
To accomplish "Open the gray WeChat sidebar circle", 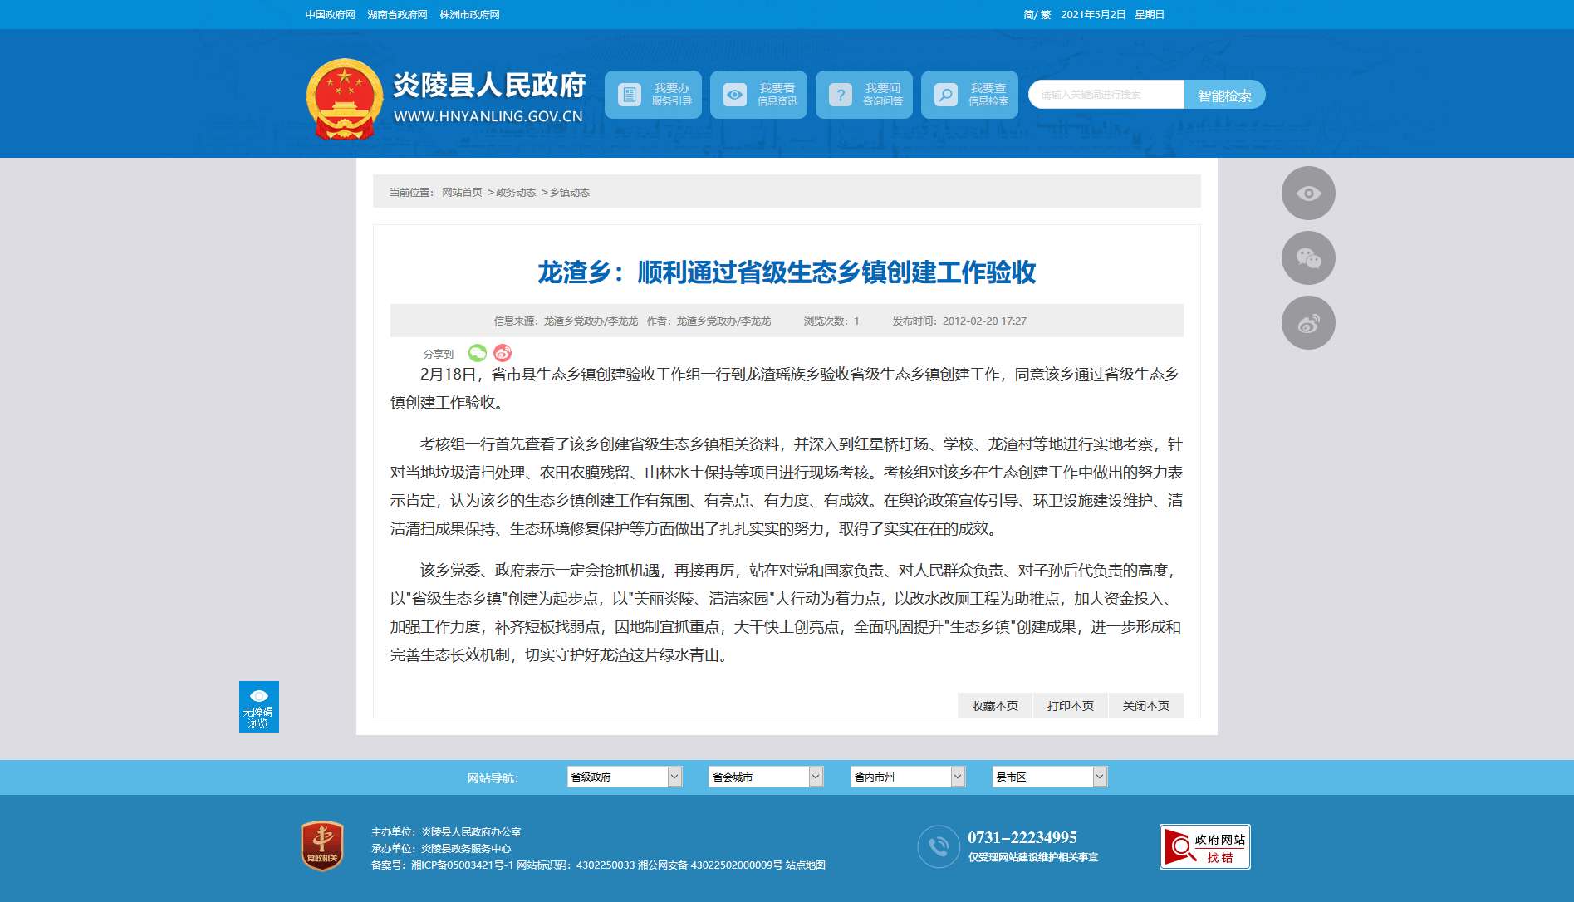I will click(1307, 258).
